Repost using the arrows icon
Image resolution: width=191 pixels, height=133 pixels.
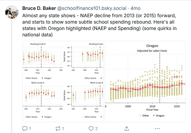tap(58, 128)
